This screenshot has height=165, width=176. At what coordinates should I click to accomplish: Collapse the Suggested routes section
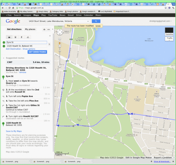click(4, 58)
